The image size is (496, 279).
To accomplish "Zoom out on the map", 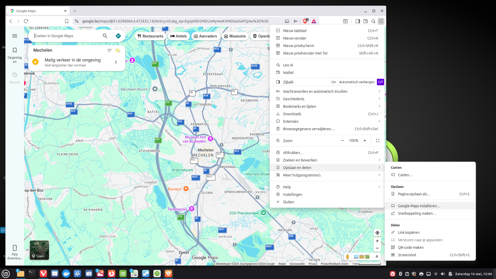I will (x=377, y=248).
